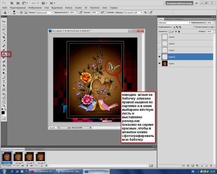This screenshot has height=174, width=217.
Task: Delete animation frame trash icon
Action: 46,166
